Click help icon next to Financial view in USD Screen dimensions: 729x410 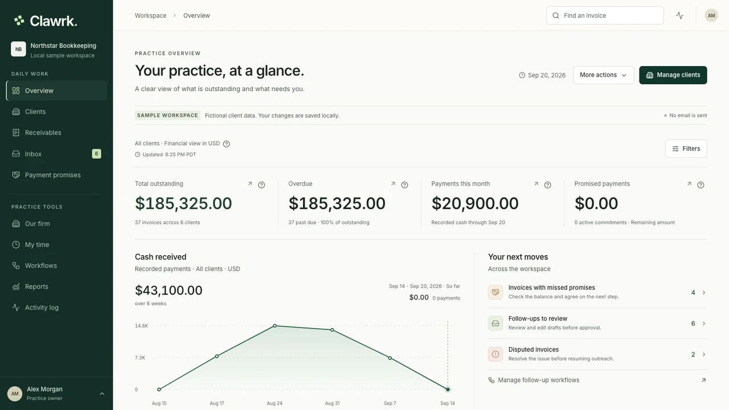226,144
